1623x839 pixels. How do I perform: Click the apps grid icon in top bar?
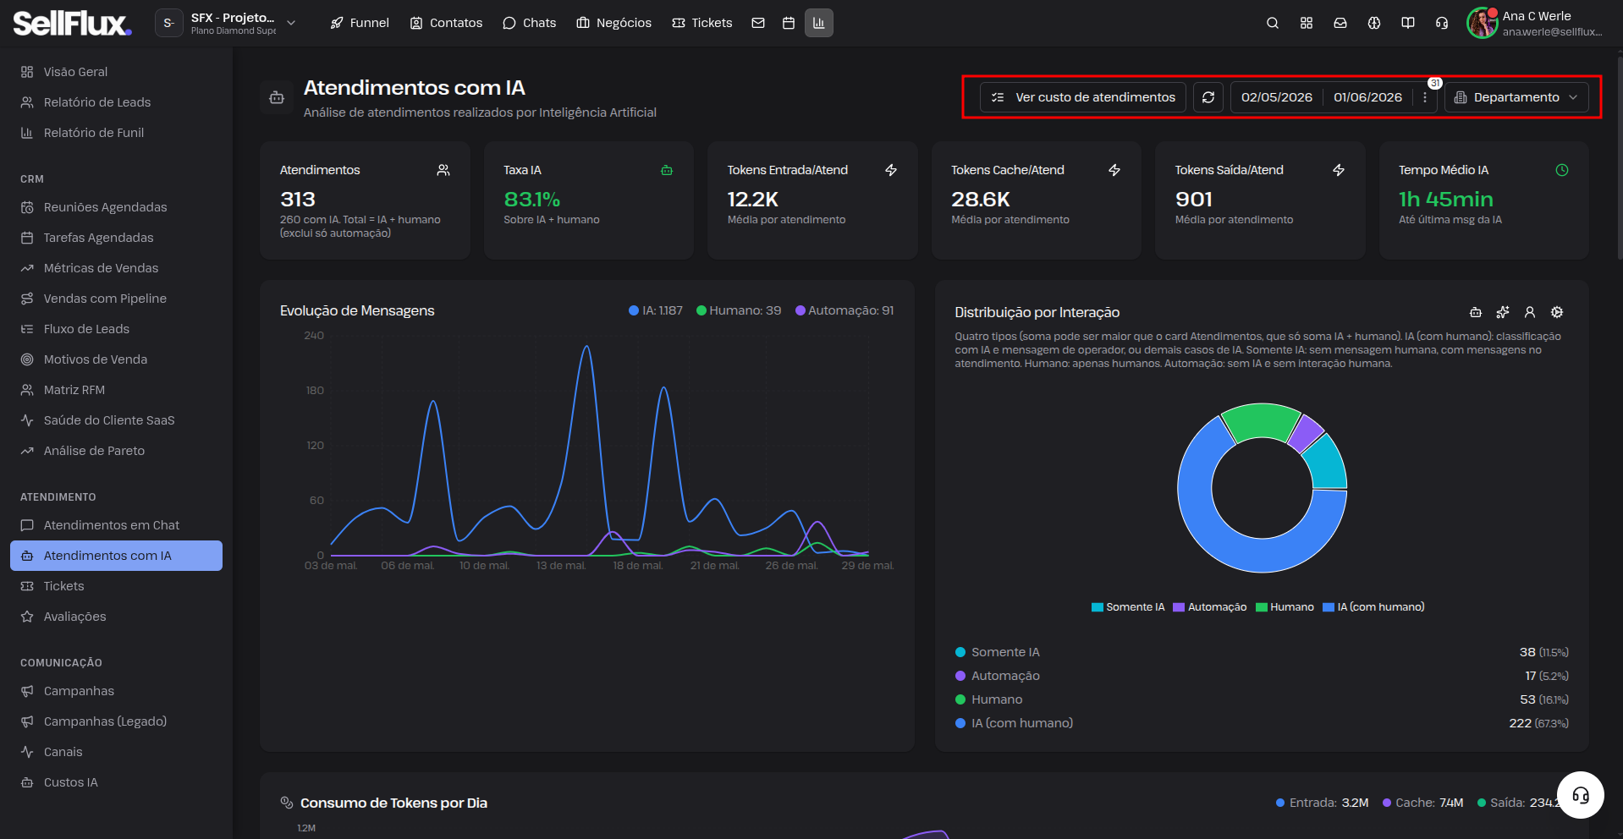(1307, 23)
